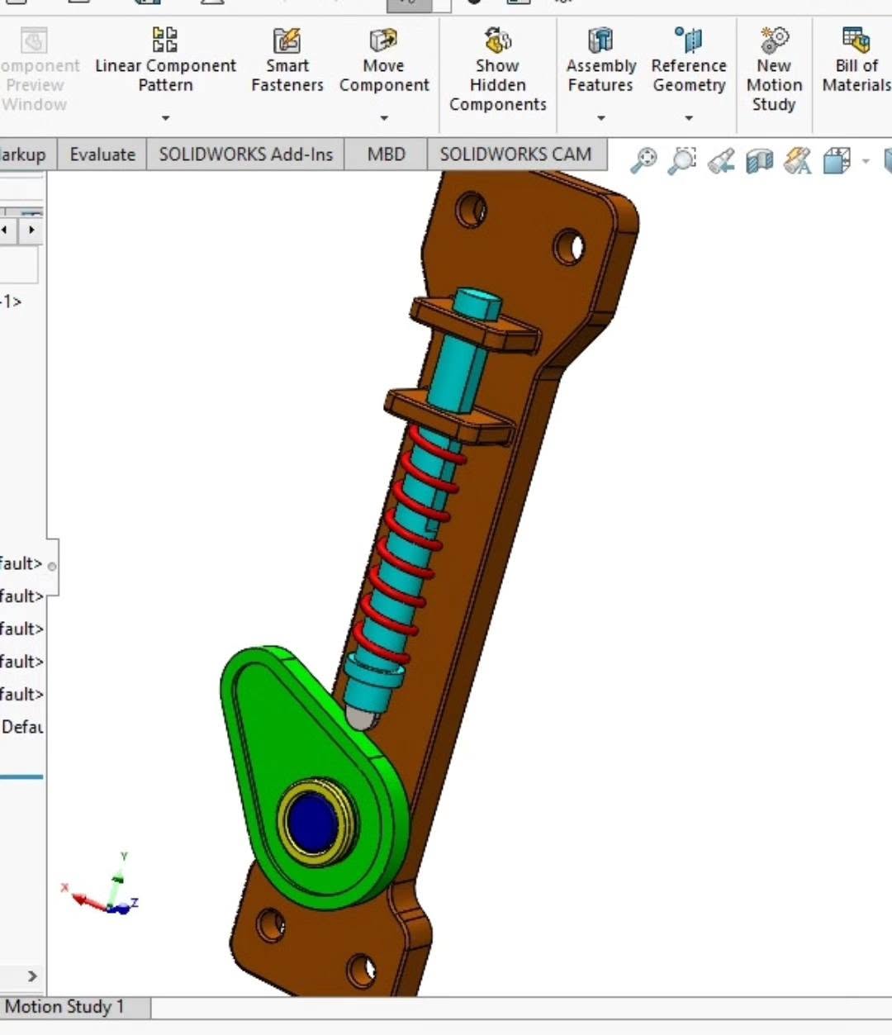The image size is (892, 1035).
Task: Switch to the Evaluate tab
Action: point(102,154)
